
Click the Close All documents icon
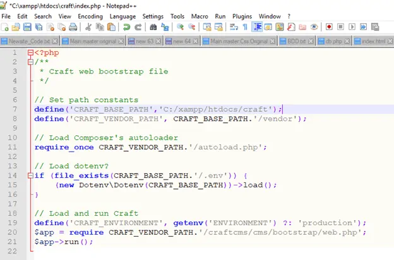click(62, 27)
